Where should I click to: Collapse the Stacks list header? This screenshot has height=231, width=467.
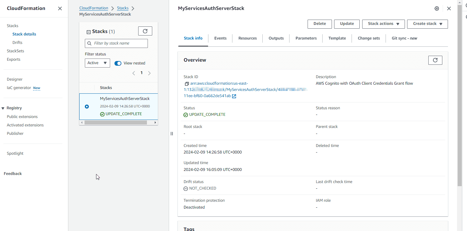click(x=89, y=32)
